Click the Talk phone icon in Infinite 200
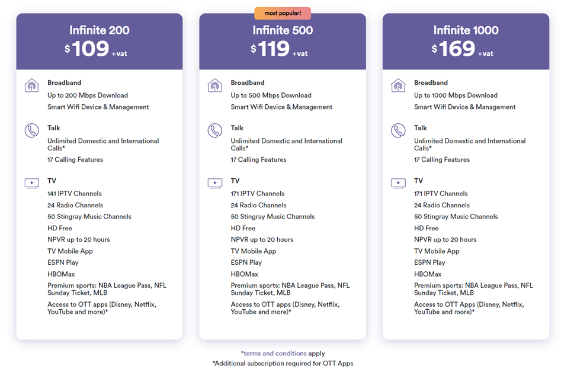 click(32, 130)
